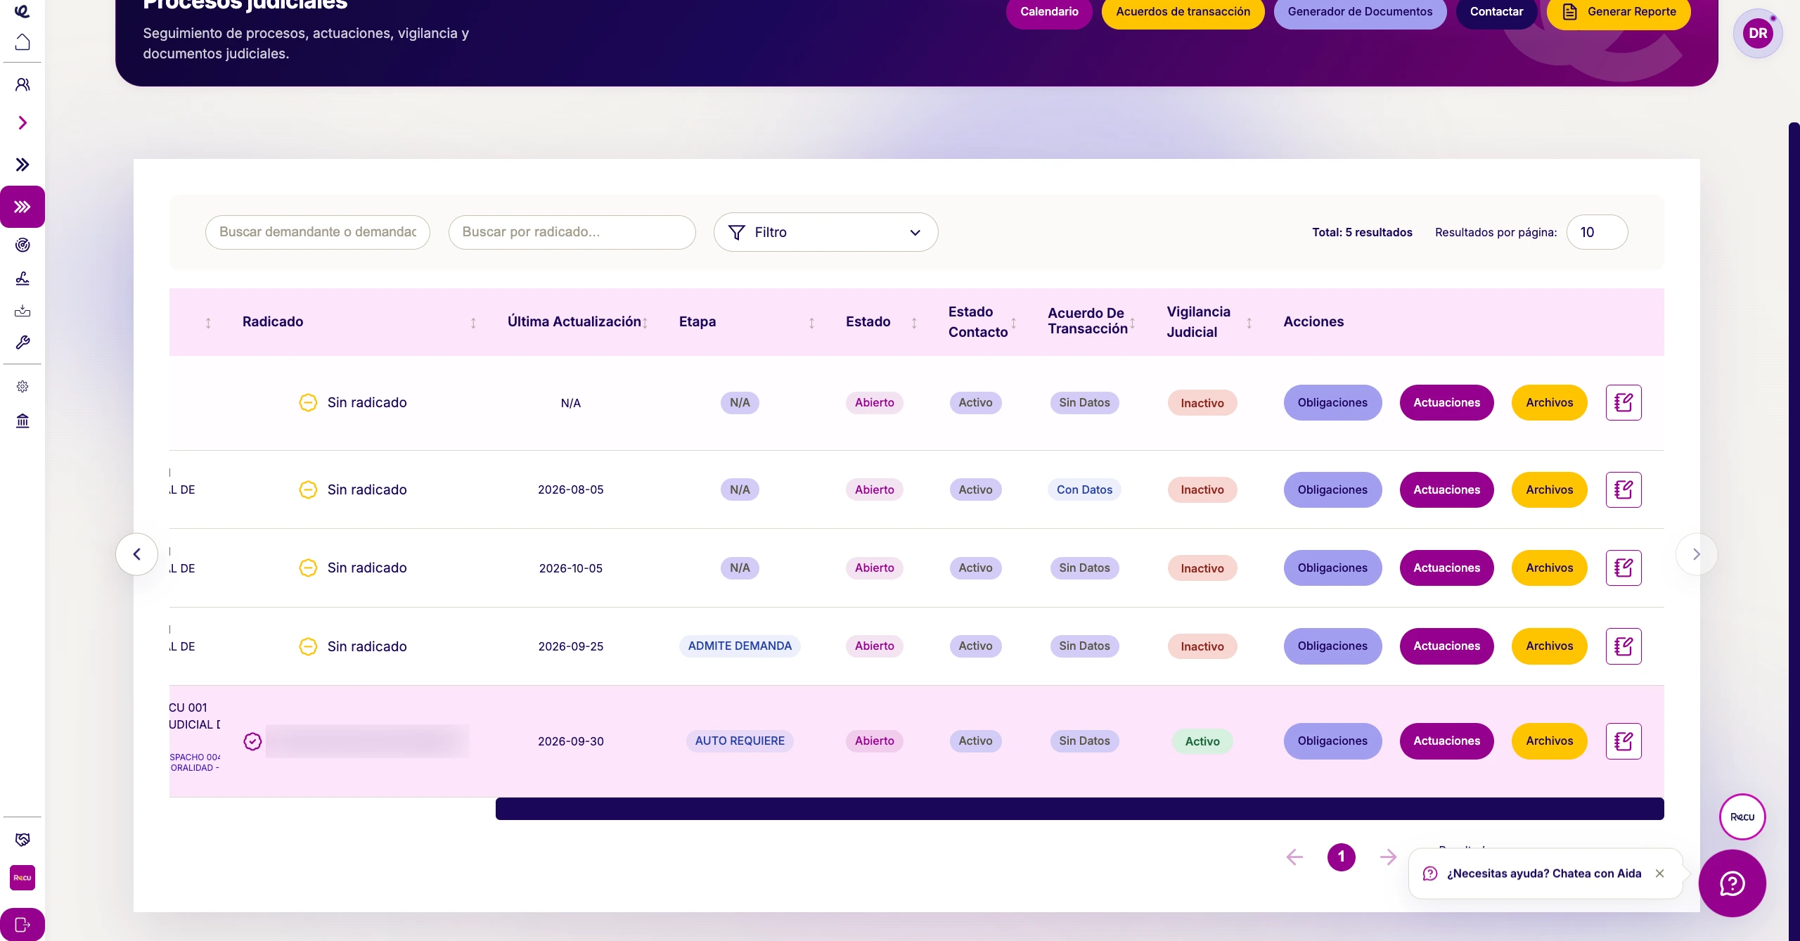
Task: Open the Aida chat help bubble
Action: tap(1732, 883)
